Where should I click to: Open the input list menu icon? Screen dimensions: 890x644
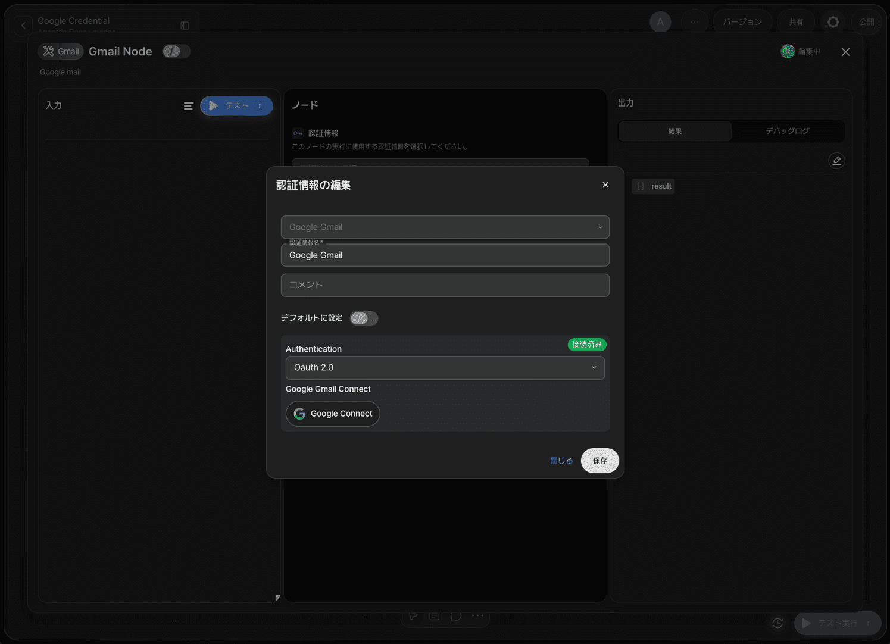click(189, 106)
